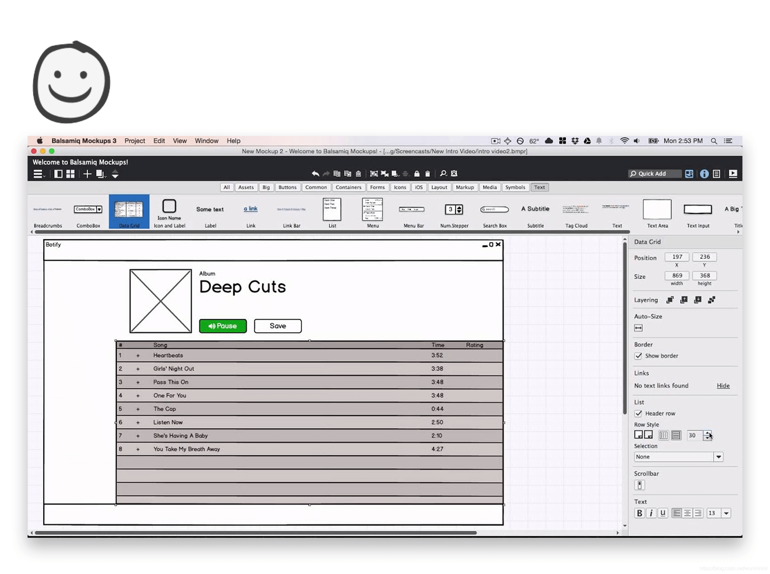Click the lock icon in toolbar

(417, 173)
